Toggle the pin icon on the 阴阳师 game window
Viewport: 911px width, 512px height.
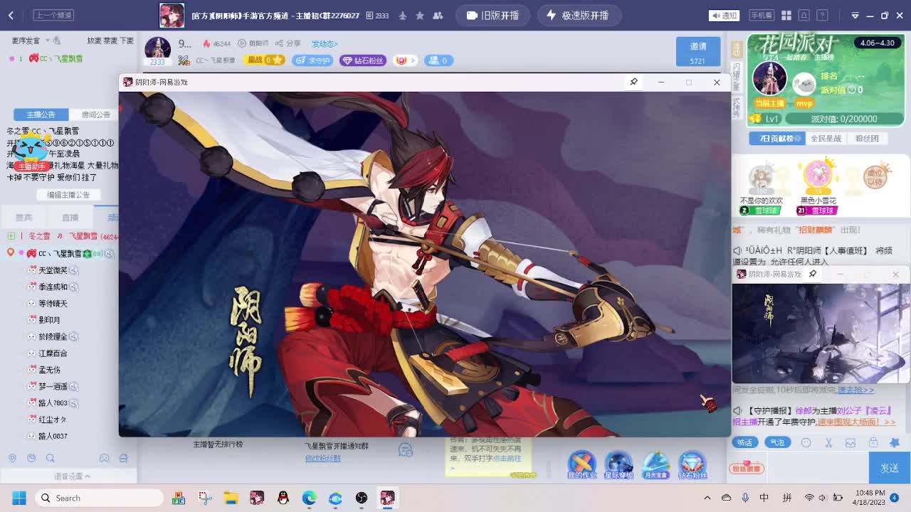[x=633, y=82]
